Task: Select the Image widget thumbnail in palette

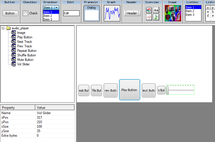Action: point(172,13)
